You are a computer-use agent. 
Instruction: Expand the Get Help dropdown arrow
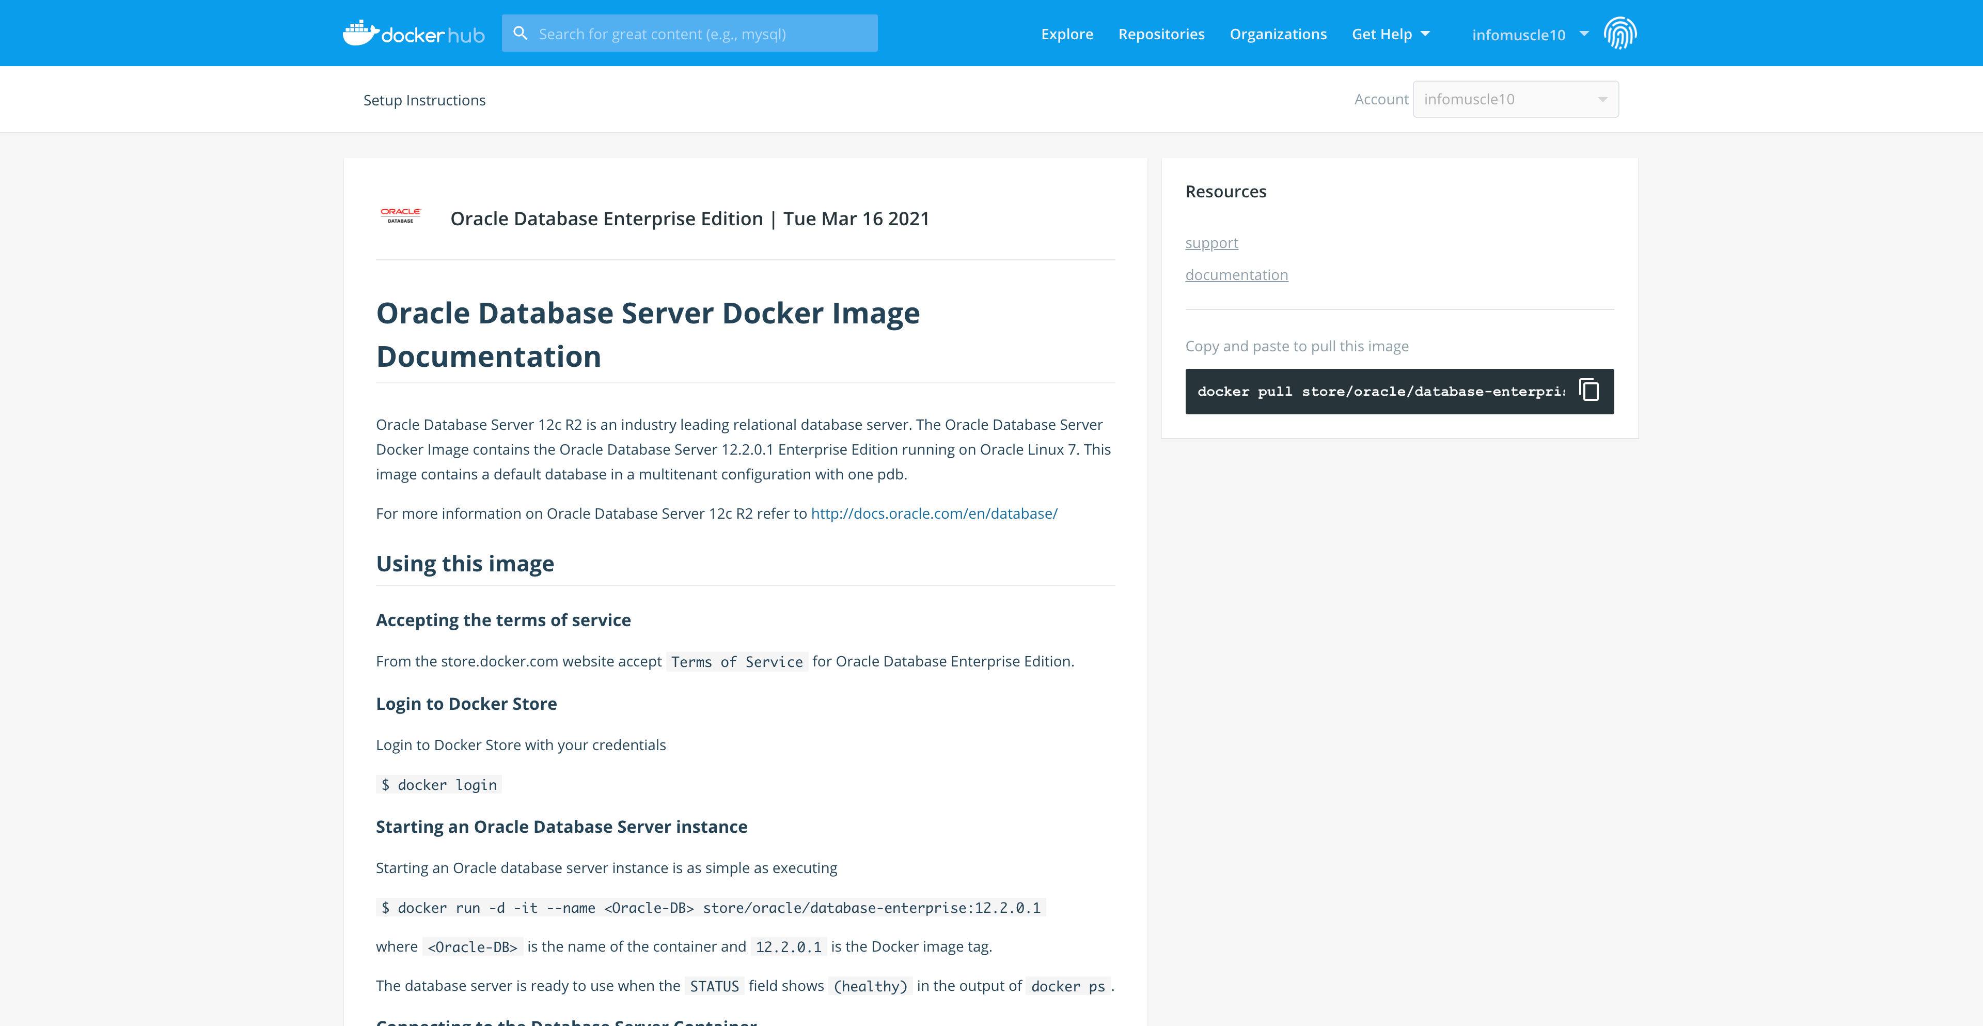click(x=1426, y=34)
